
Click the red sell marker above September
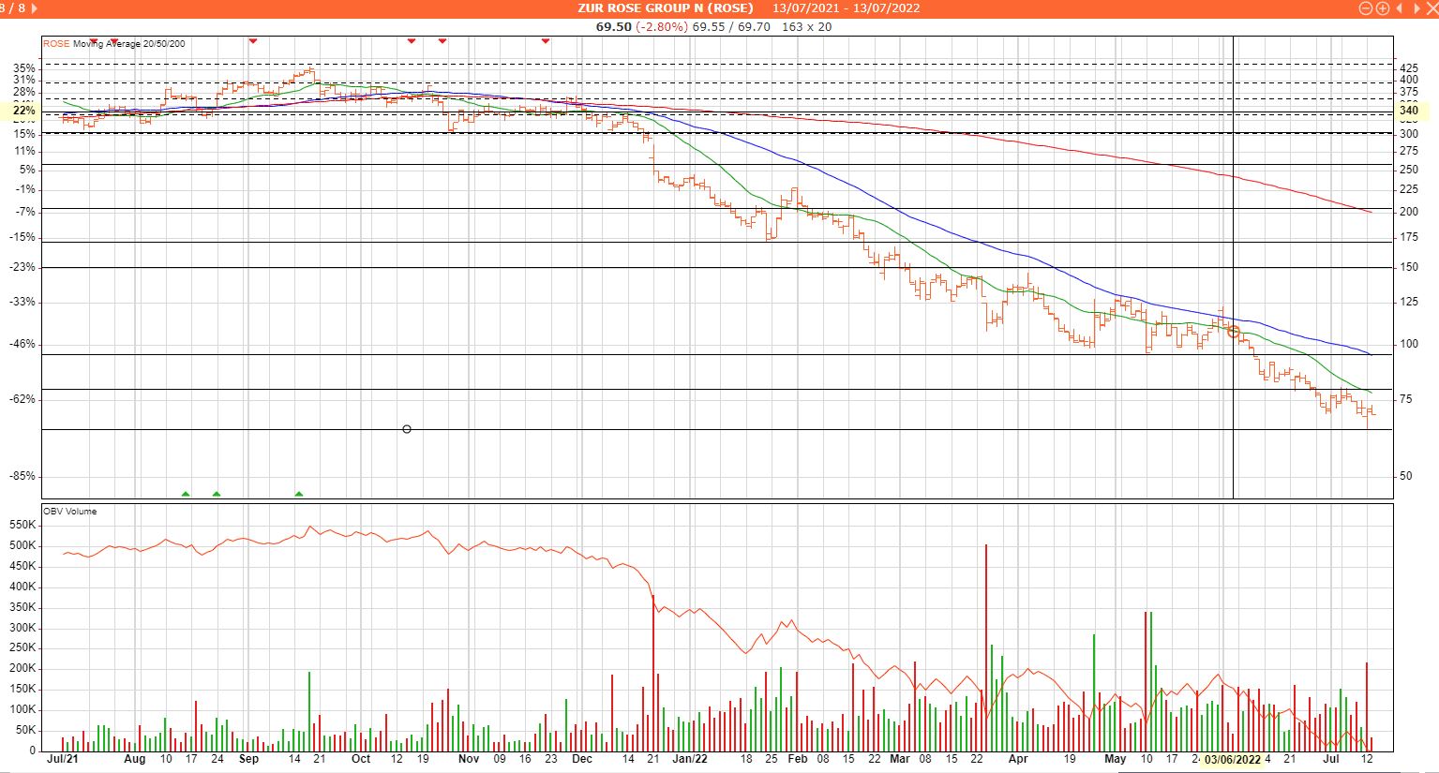[x=252, y=40]
